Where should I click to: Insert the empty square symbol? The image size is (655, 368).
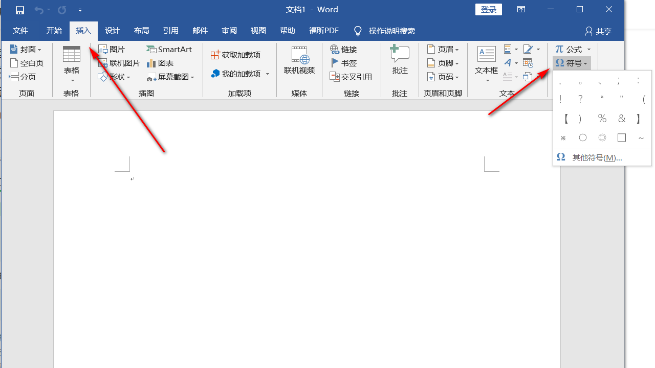622,137
